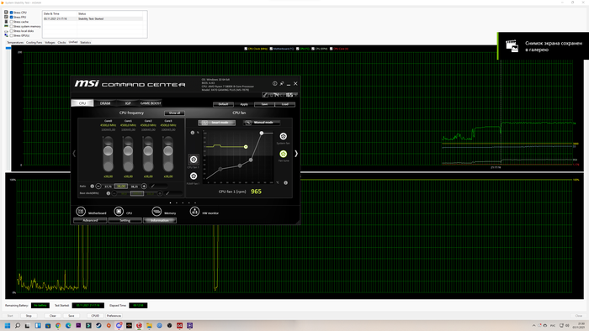The image size is (589, 331).
Task: Click the pencil edit icon in Base clock row
Action: [x=167, y=193]
